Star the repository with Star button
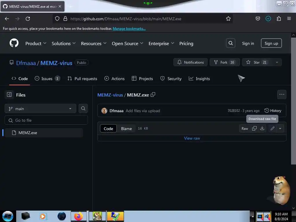The height and width of the screenshot is (222, 296). [257, 62]
